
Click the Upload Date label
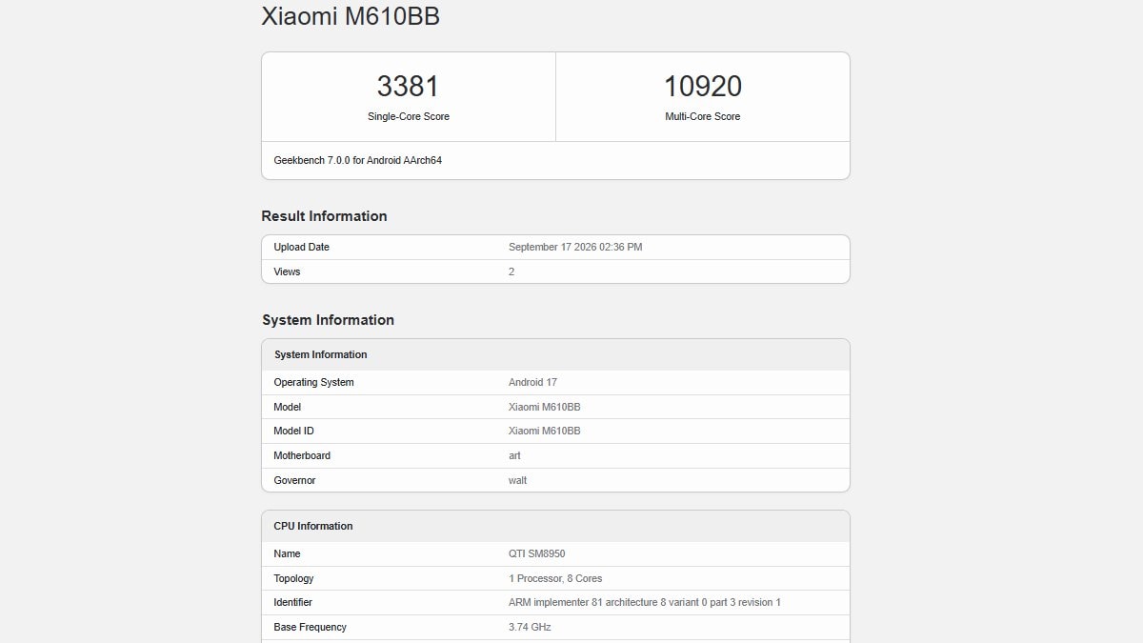(301, 247)
